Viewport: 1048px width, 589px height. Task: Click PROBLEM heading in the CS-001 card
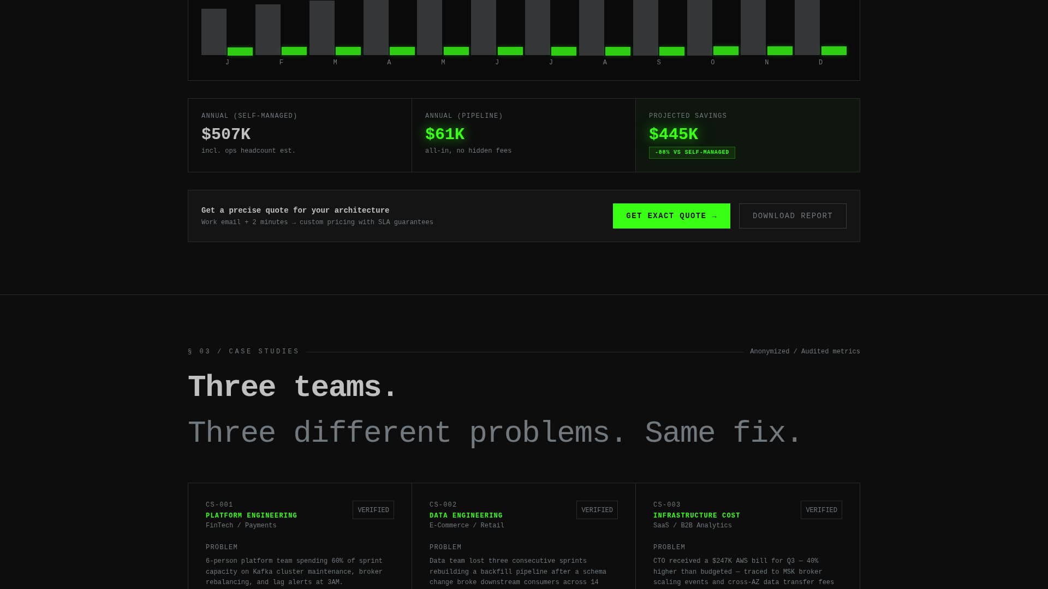(222, 548)
